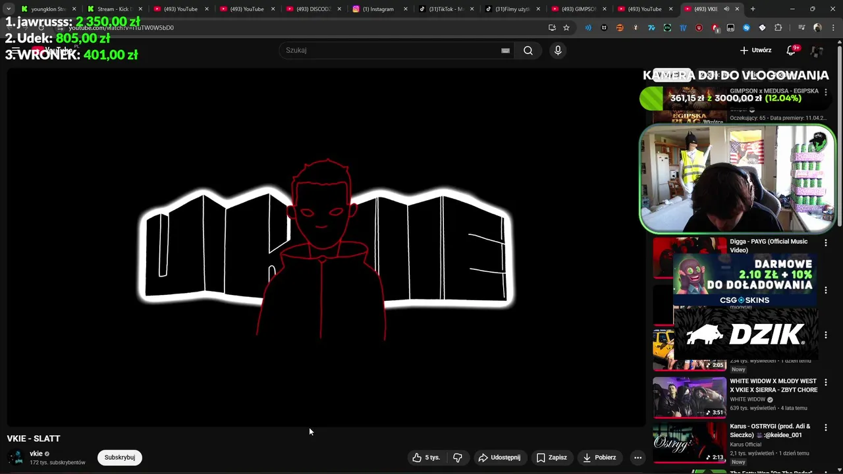Click the Utwórz create button

click(x=755, y=50)
